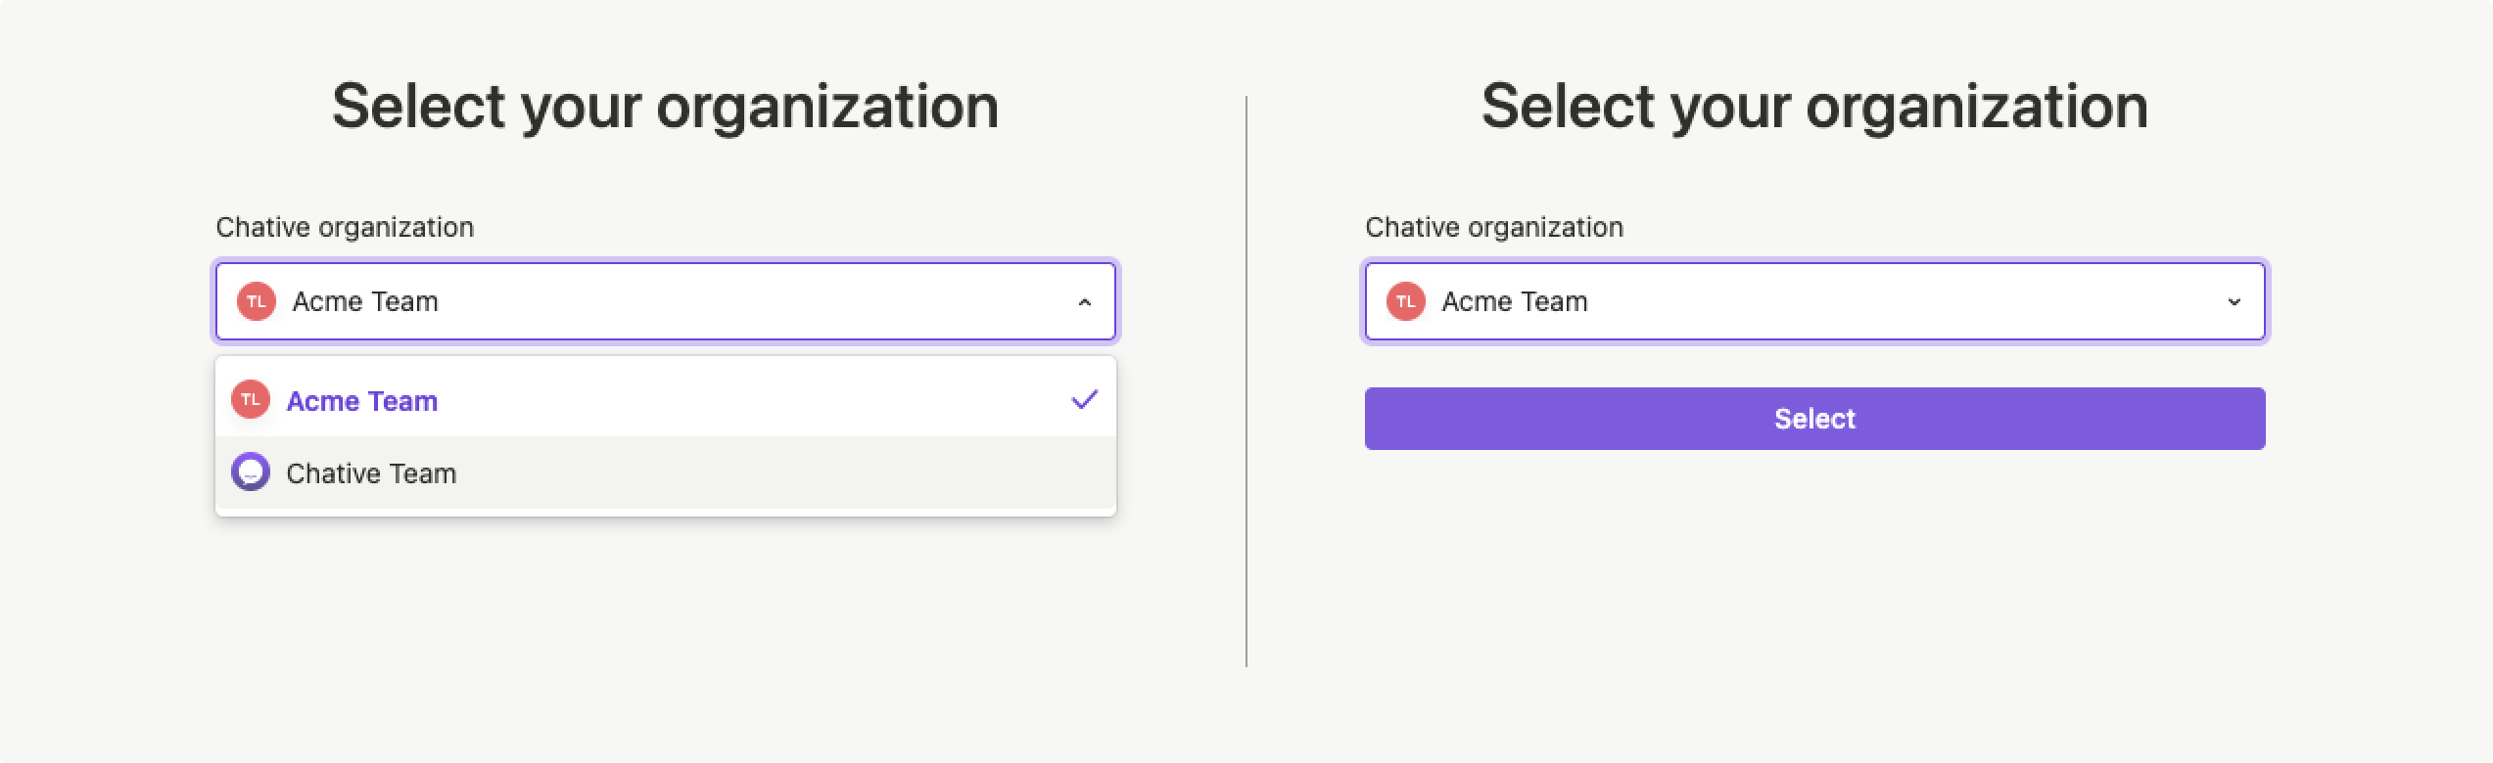Image resolution: width=2493 pixels, height=763 pixels.
Task: Click inside the left dropdown input field
Action: point(666,301)
